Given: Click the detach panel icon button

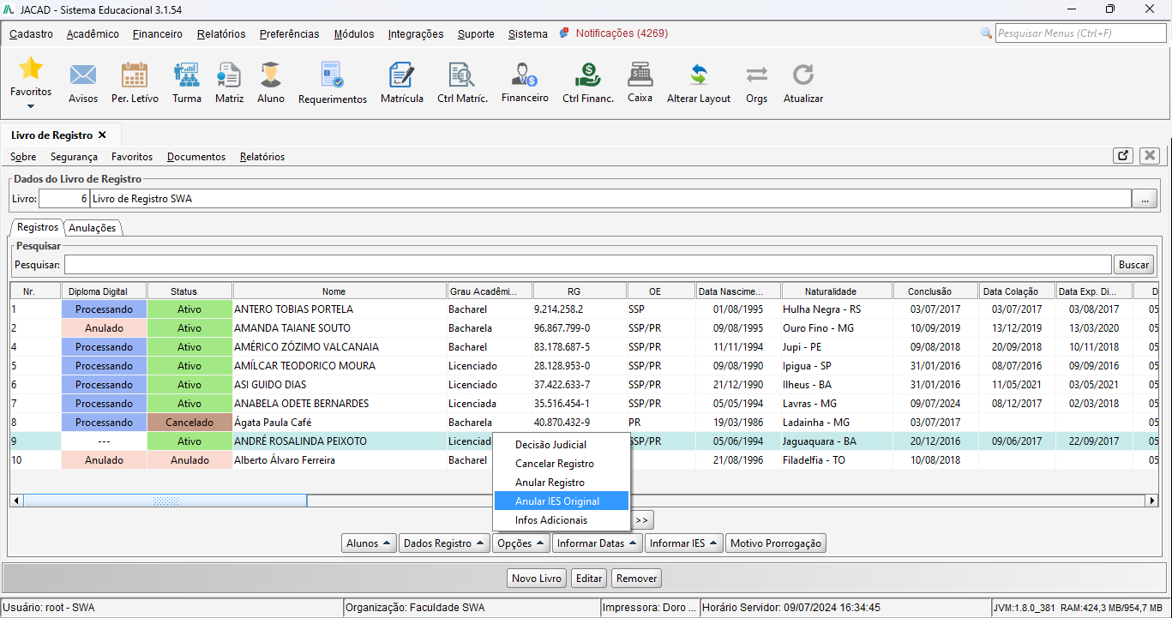Looking at the screenshot, I should (1123, 155).
